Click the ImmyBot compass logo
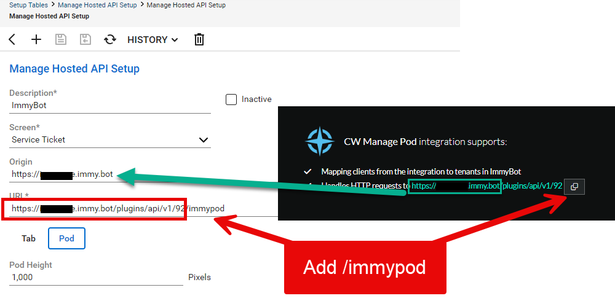Image resolution: width=615 pixels, height=301 pixels. tap(319, 141)
